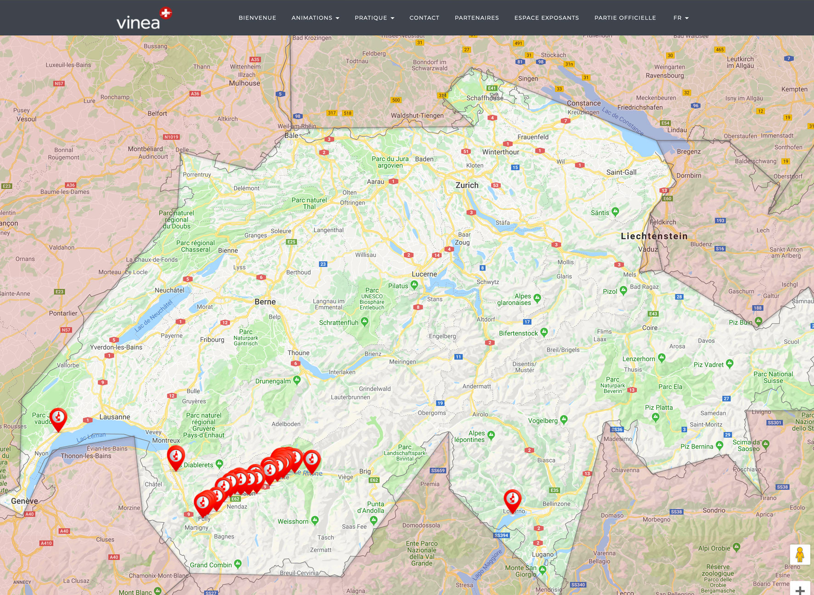The image size is (814, 595).
Task: Select the wine marker beside Les Diablerets
Action: (176, 457)
